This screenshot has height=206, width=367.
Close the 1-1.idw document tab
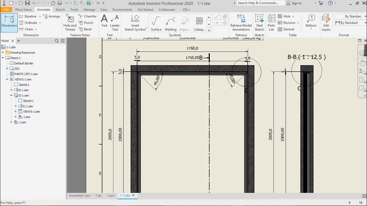point(133,195)
